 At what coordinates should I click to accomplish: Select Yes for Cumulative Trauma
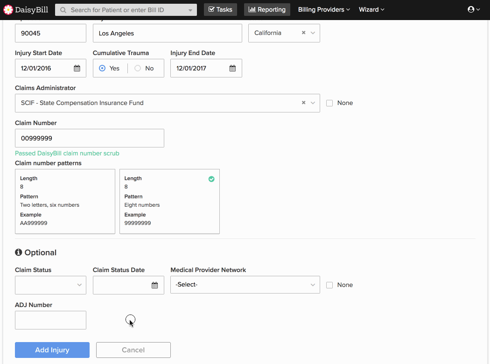tap(103, 68)
